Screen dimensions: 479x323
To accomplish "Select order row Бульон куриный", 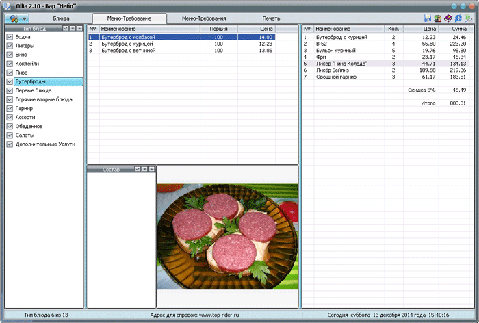I will 385,51.
